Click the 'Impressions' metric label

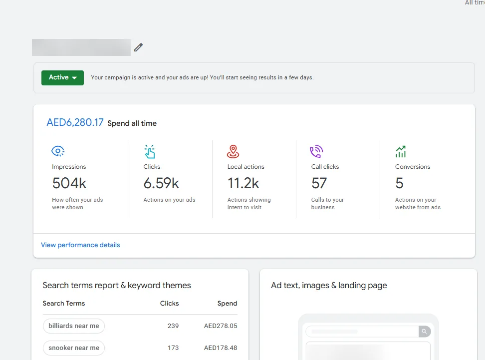pos(69,167)
